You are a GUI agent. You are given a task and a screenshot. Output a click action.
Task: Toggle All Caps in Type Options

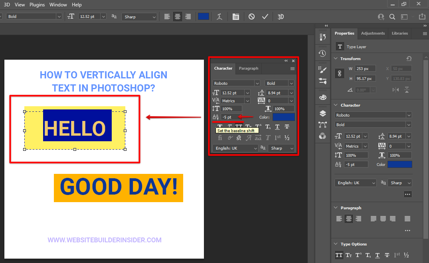pos(339,255)
